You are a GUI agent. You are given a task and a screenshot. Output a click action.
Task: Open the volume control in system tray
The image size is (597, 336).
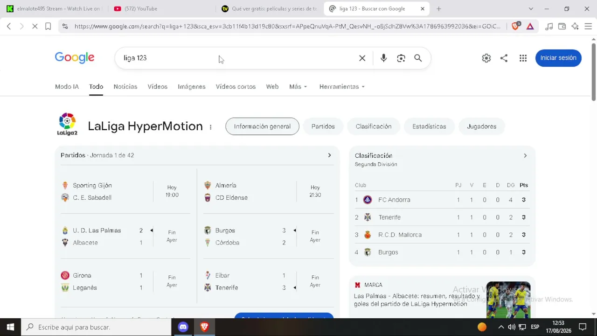click(x=511, y=327)
